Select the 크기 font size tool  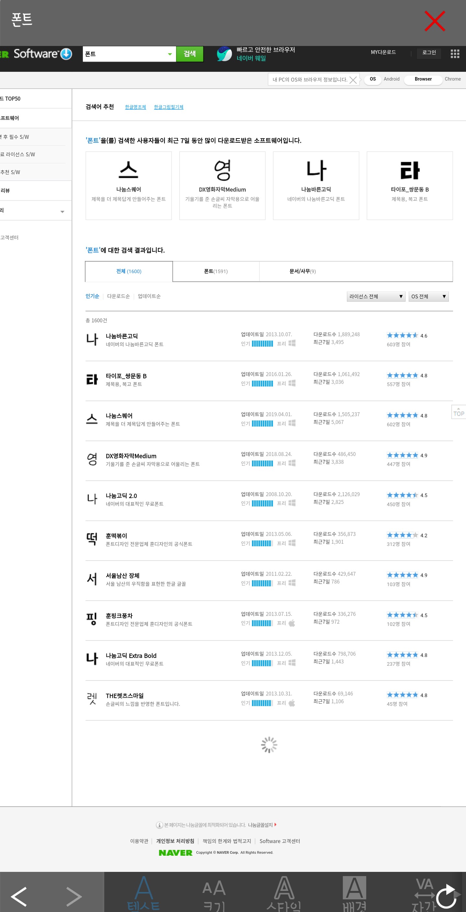214,896
